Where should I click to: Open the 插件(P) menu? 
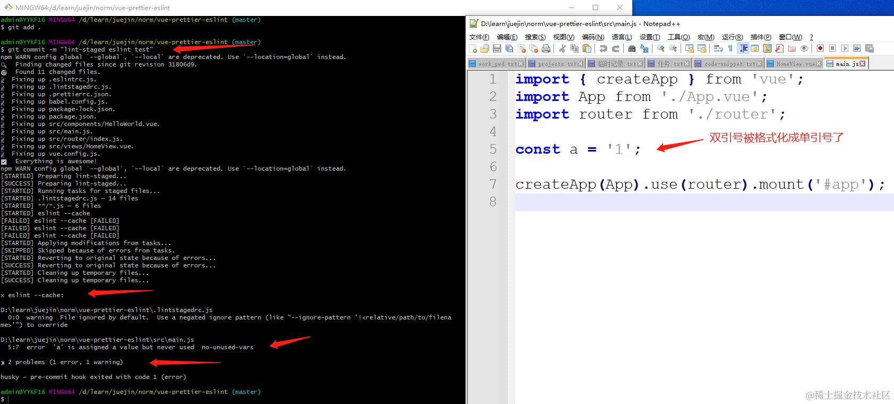[761, 37]
